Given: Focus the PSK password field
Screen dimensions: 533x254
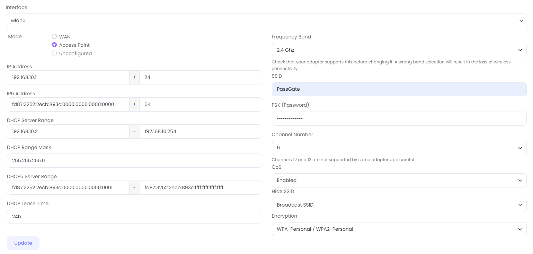Looking at the screenshot, I should (x=399, y=119).
